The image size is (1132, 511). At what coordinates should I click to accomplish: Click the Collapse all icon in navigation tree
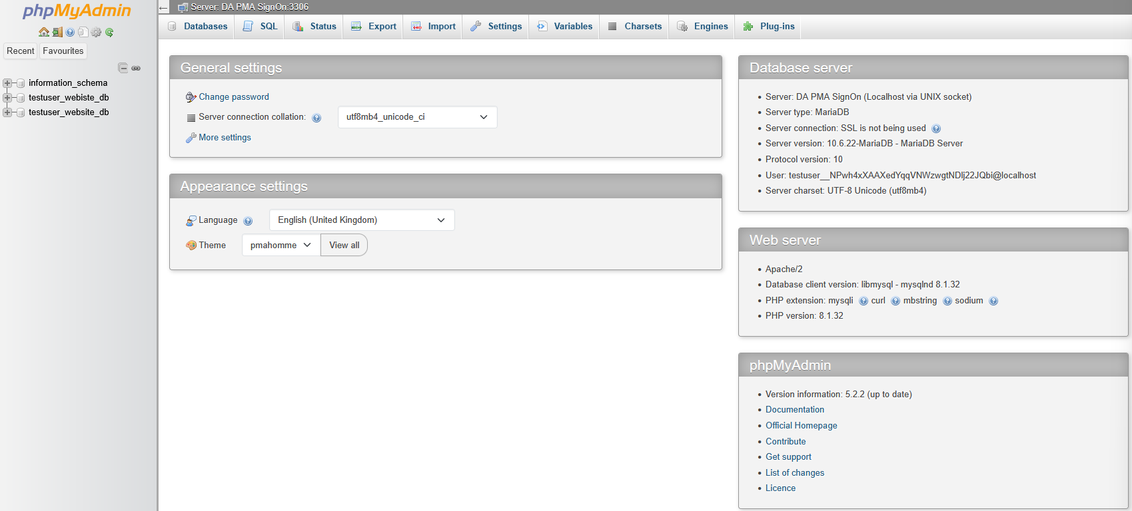pos(123,68)
